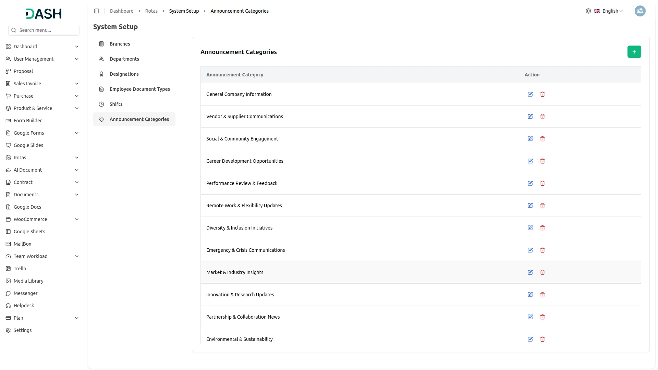The image size is (658, 370).
Task: Delete Emergency & Crisis Communications category
Action: coord(543,250)
